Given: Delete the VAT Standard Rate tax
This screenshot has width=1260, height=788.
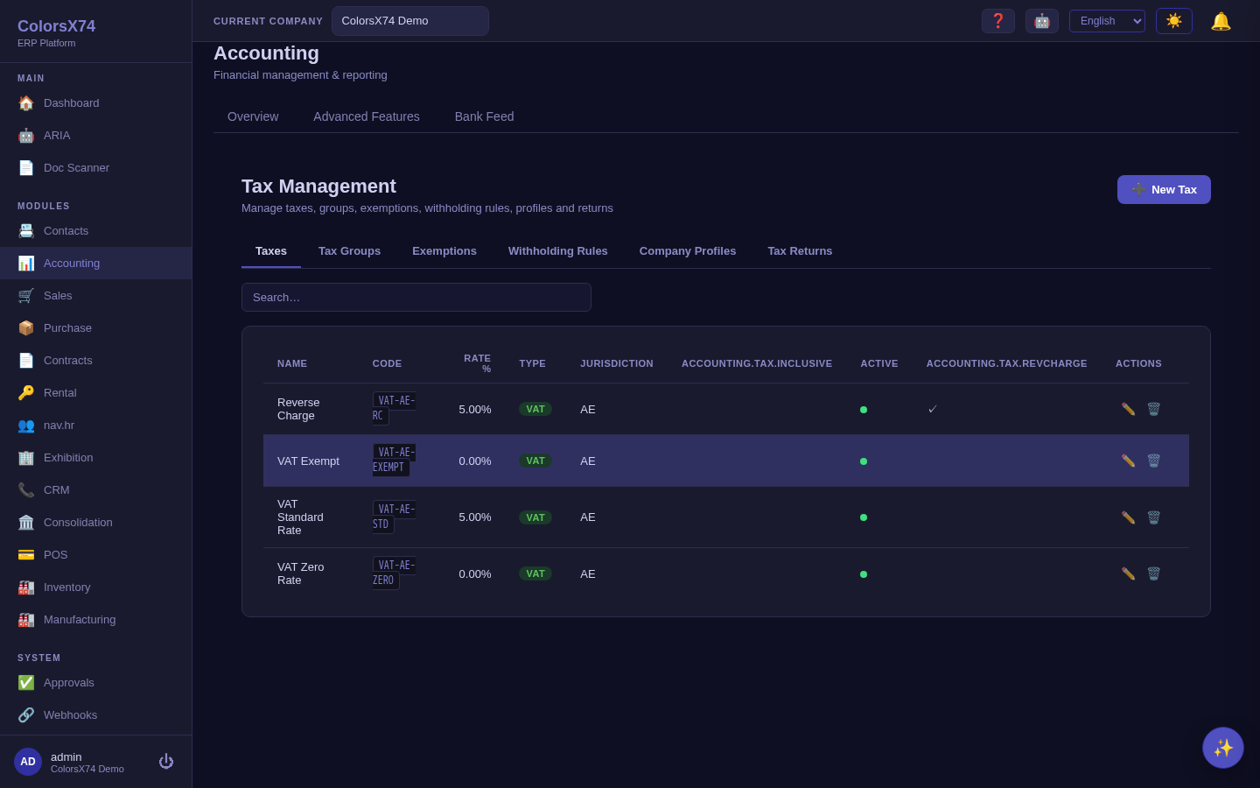Looking at the screenshot, I should coord(1153,517).
